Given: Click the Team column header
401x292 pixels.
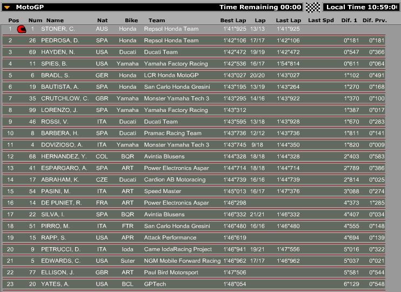Looking at the screenshot, I should click(157, 21).
